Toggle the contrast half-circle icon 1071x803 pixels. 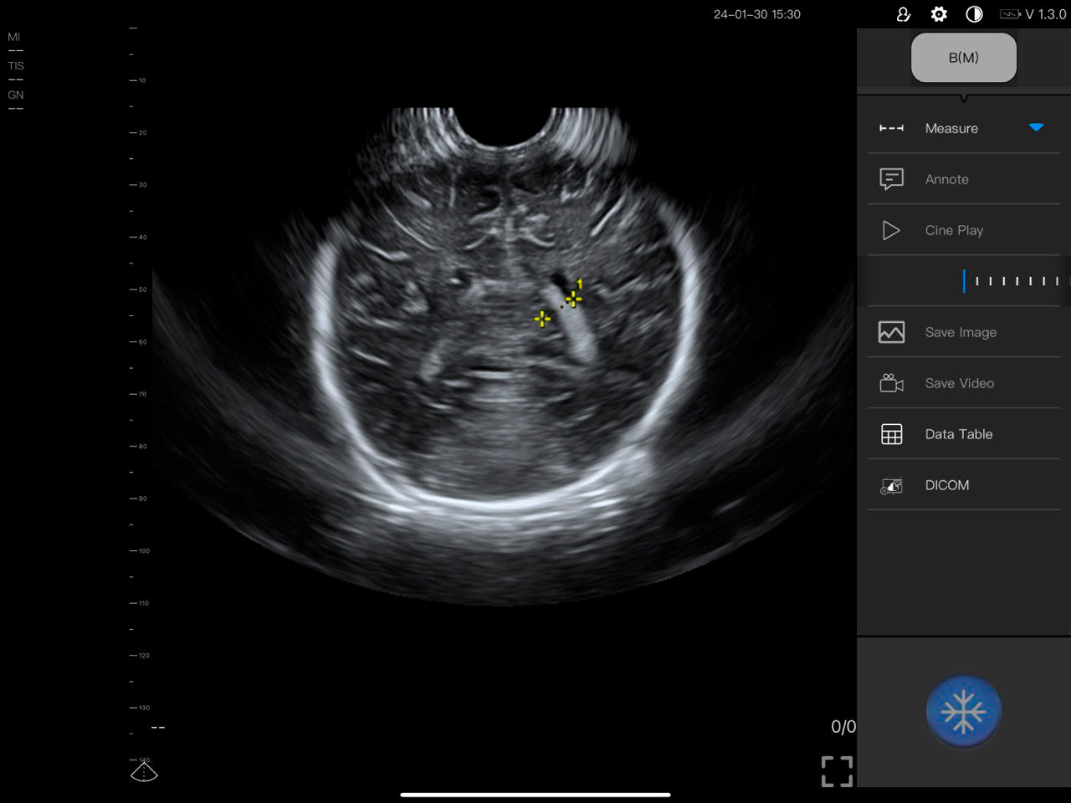pyautogui.click(x=974, y=14)
